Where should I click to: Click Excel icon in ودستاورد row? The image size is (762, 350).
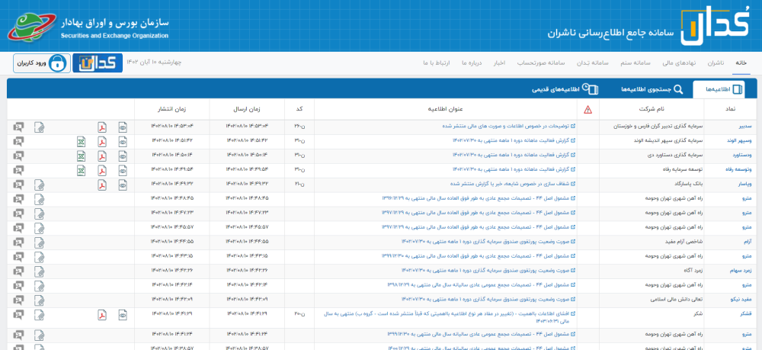[x=82, y=156]
